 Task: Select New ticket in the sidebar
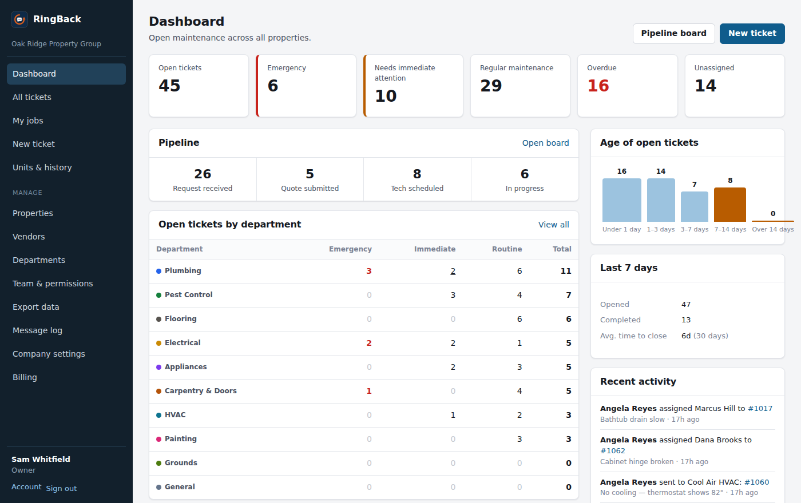coord(66,144)
